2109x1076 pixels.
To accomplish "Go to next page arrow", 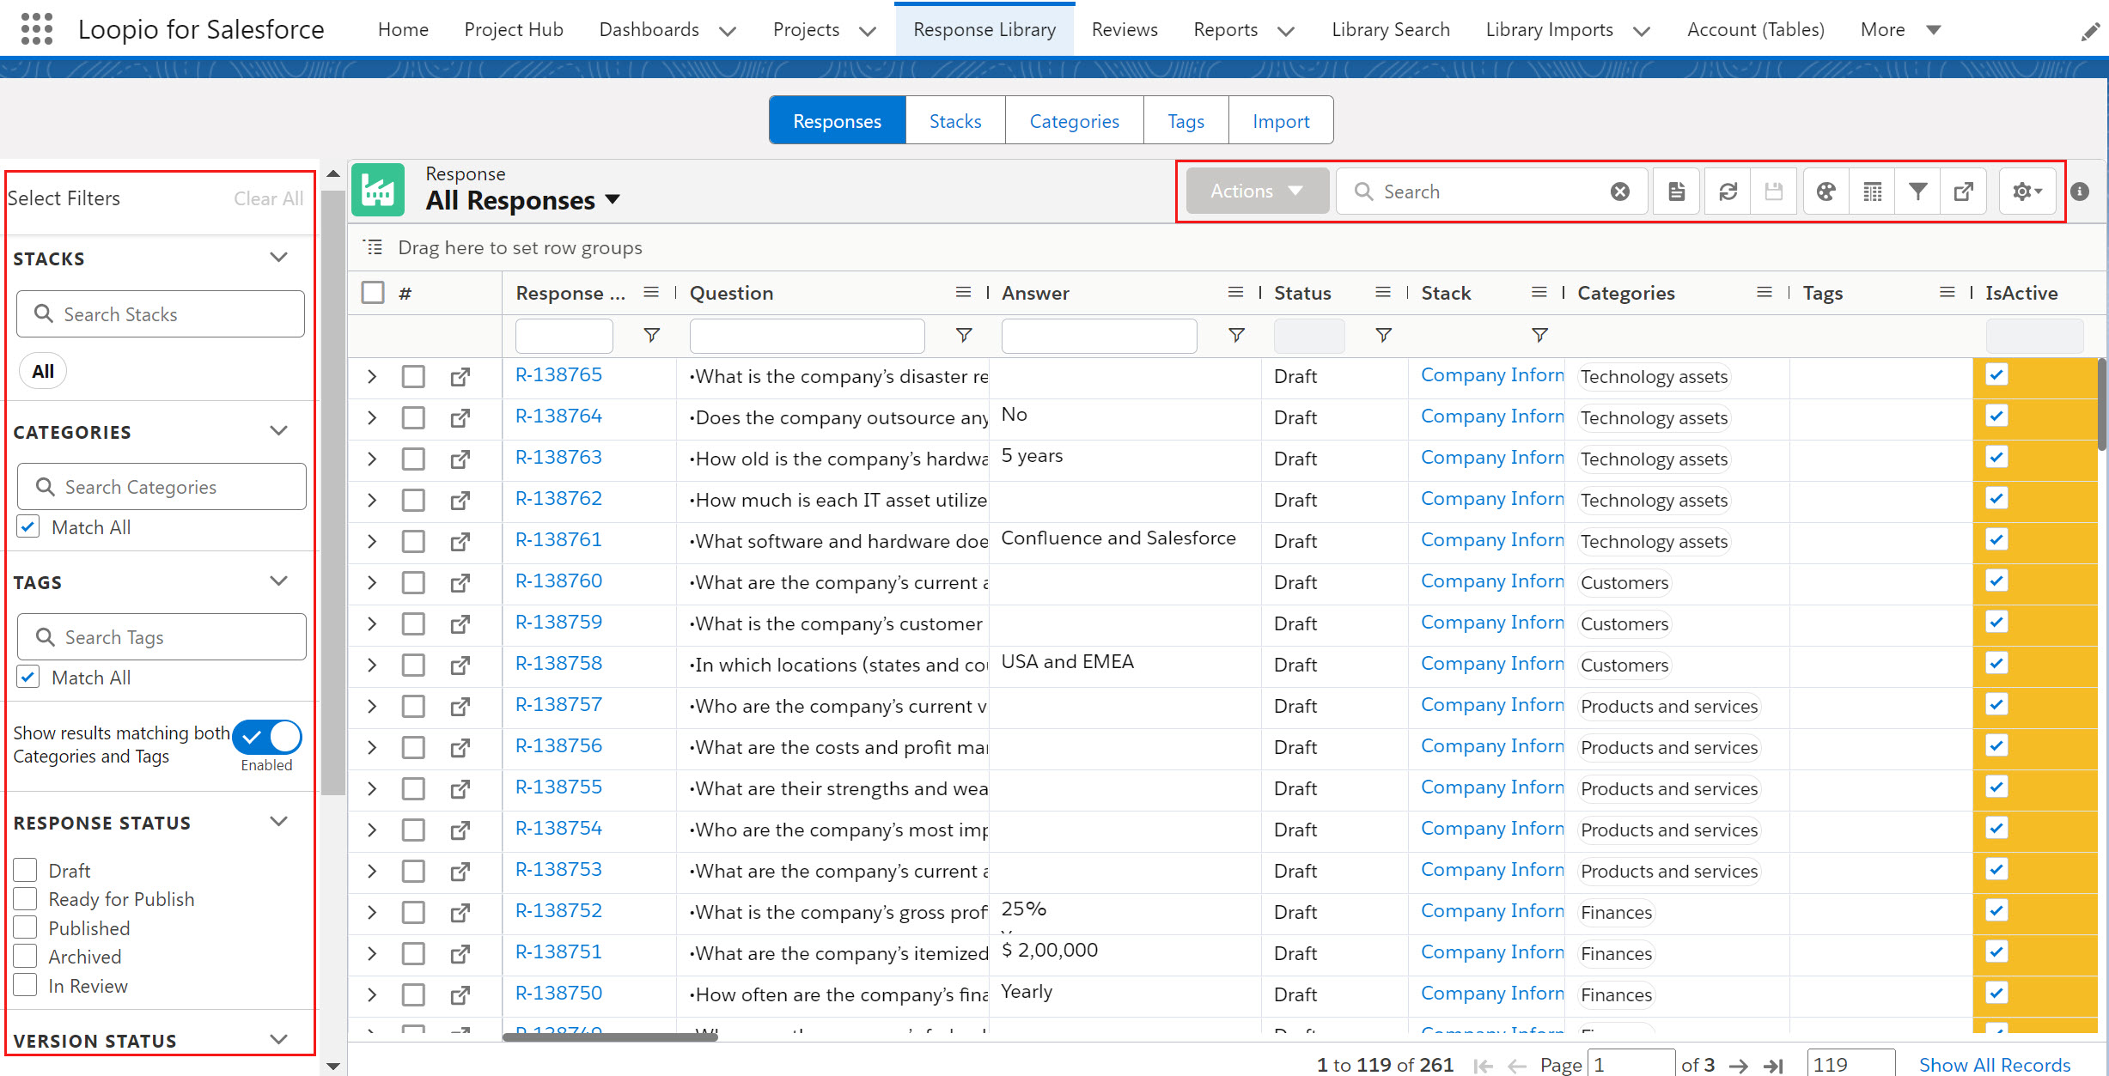I will click(x=1739, y=1066).
